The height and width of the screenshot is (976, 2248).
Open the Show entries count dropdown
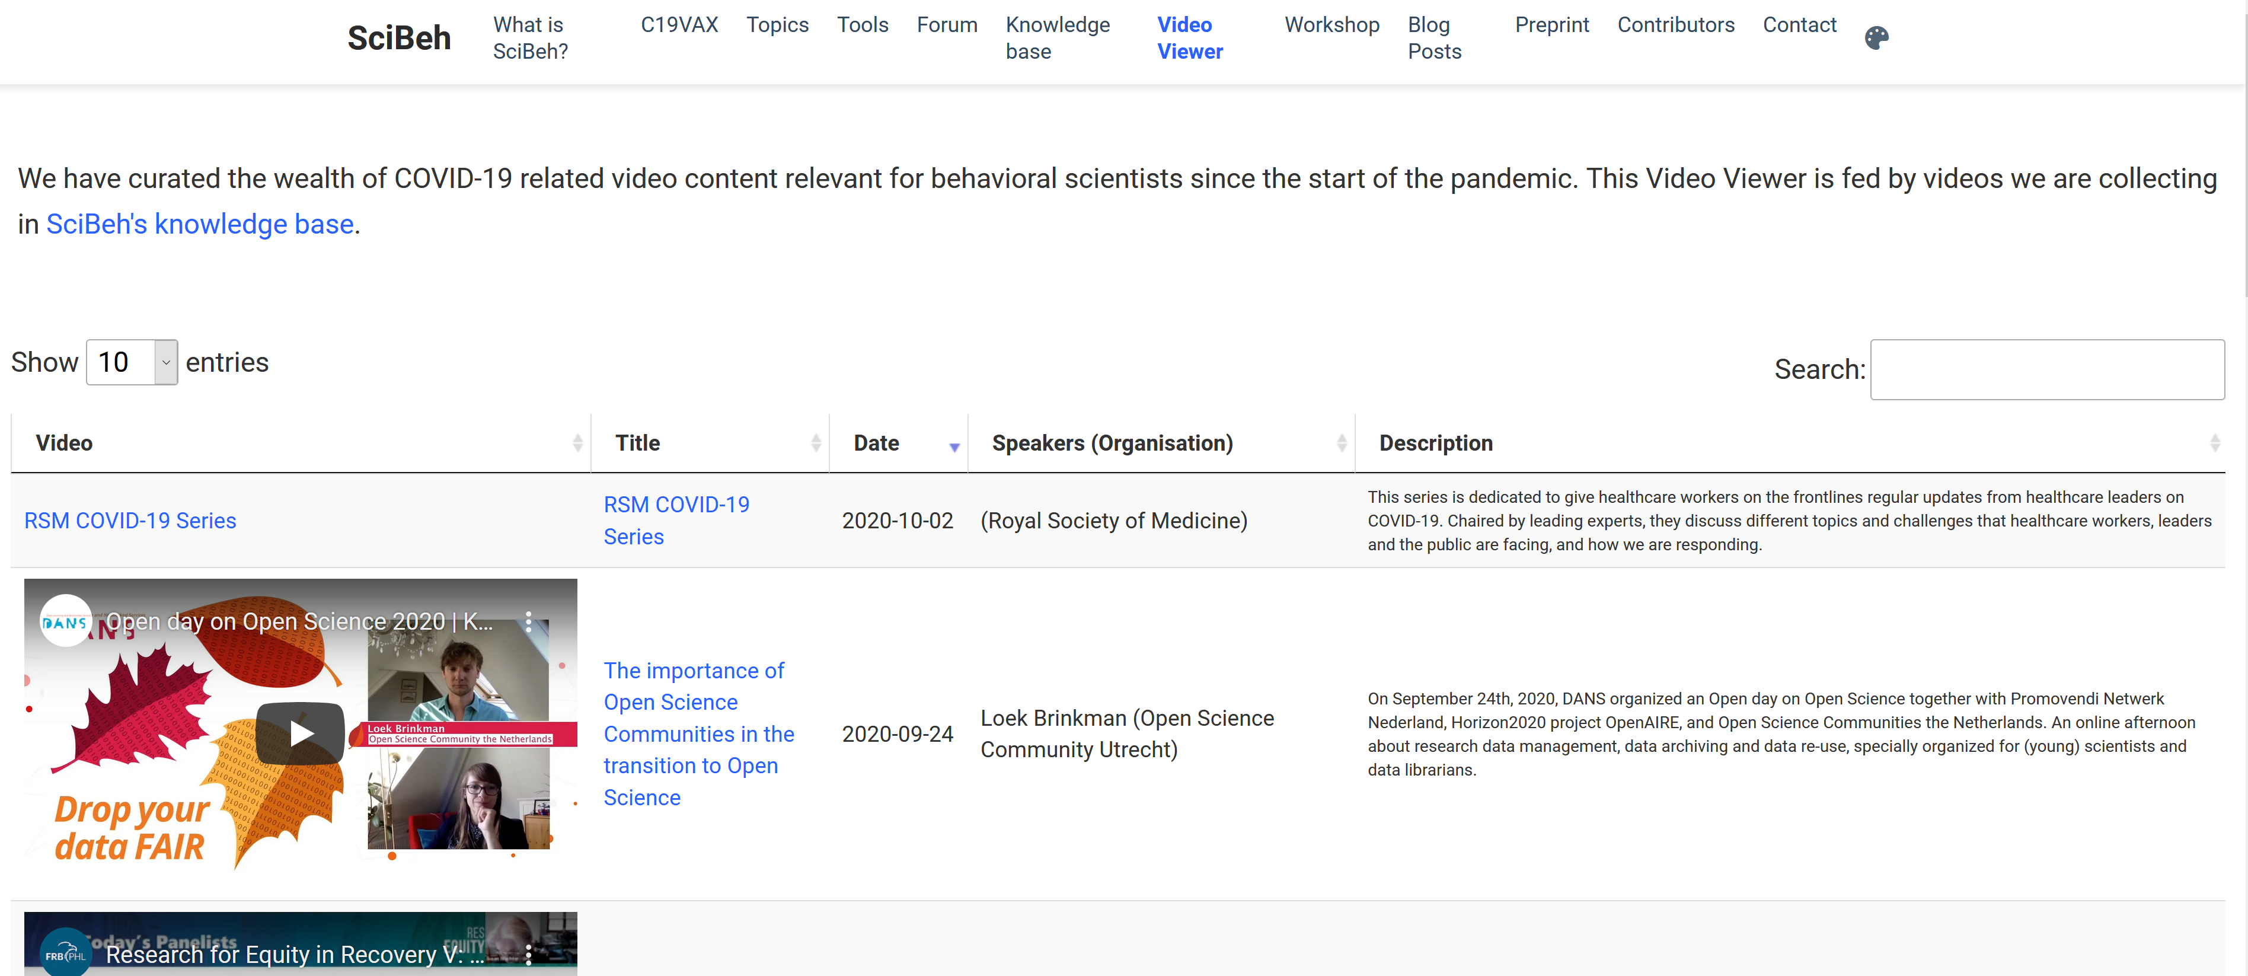[132, 362]
